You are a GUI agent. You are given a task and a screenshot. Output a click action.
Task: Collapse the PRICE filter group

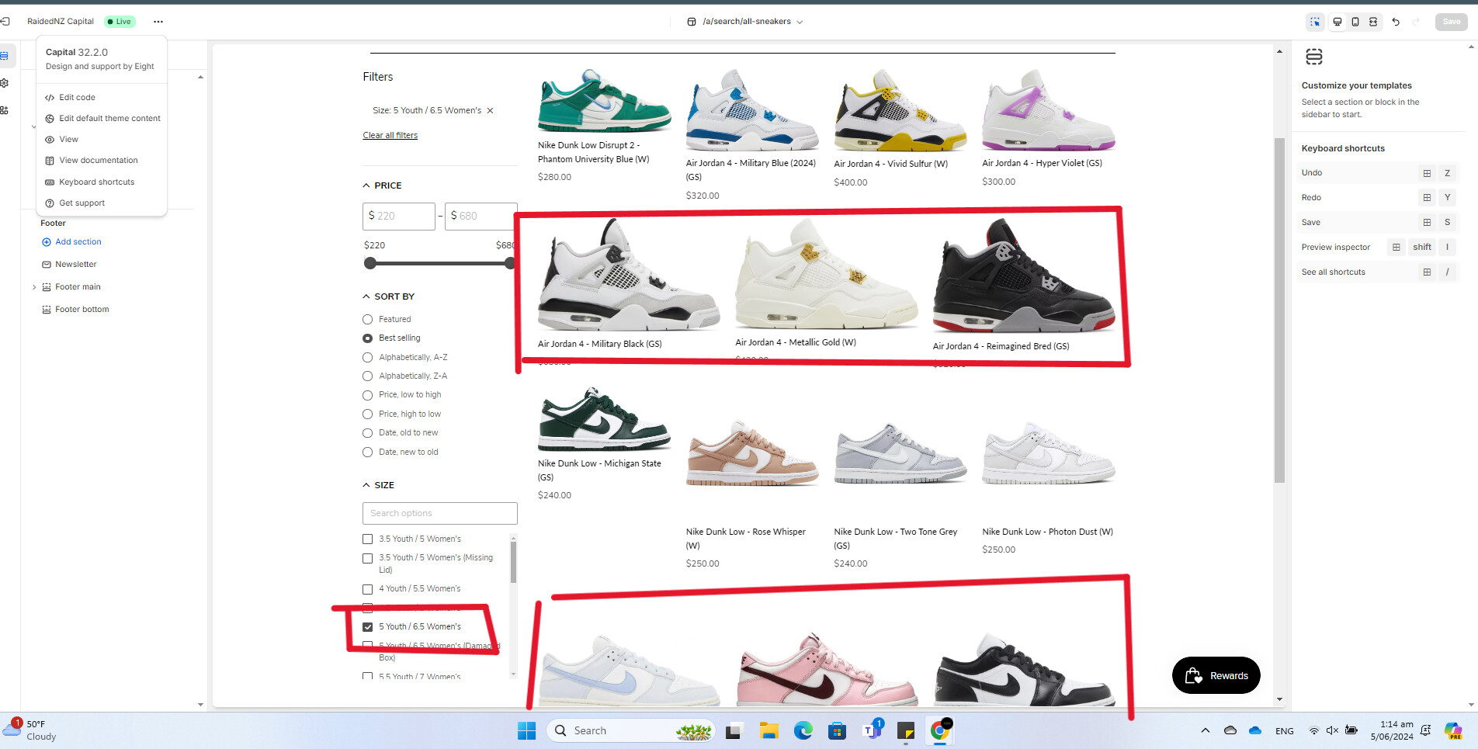tap(366, 186)
